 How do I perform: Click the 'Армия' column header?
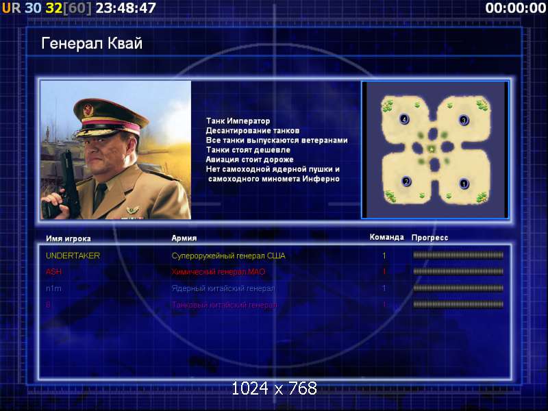coord(184,238)
